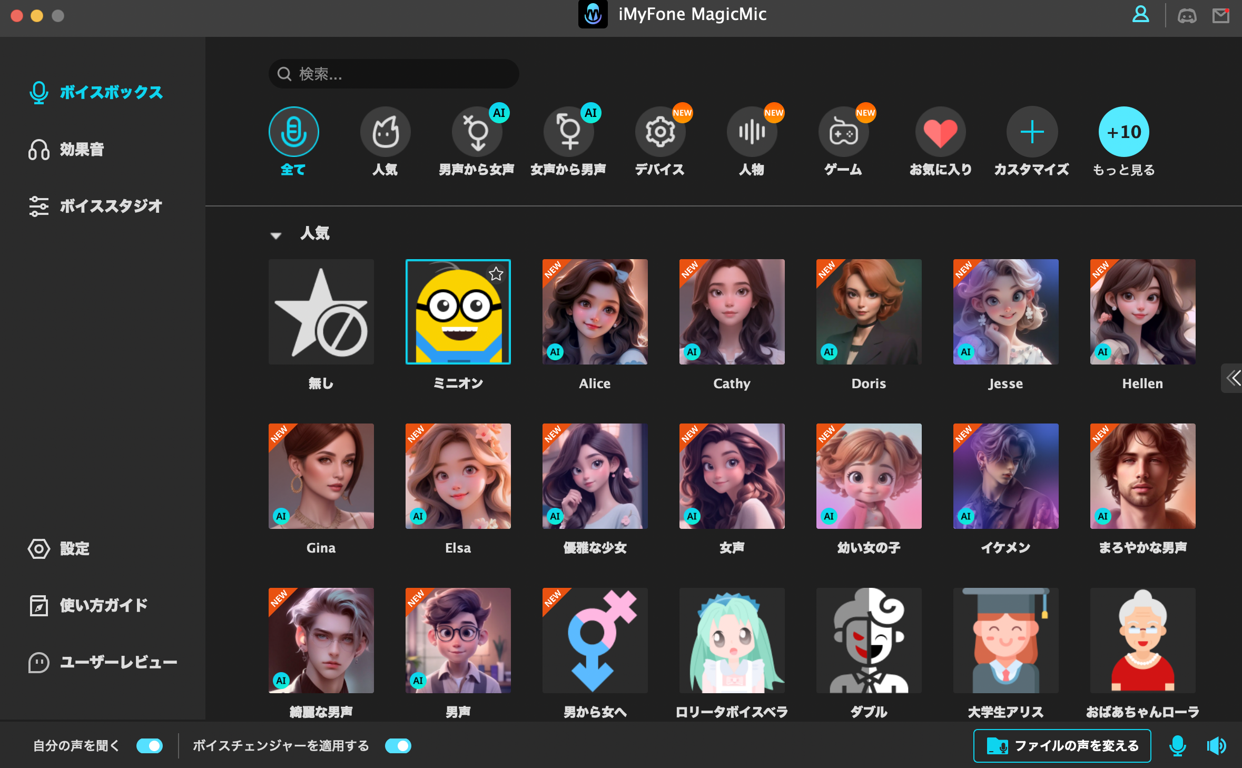The image size is (1242, 768).
Task: Select the 全て voice category icon
Action: click(294, 132)
